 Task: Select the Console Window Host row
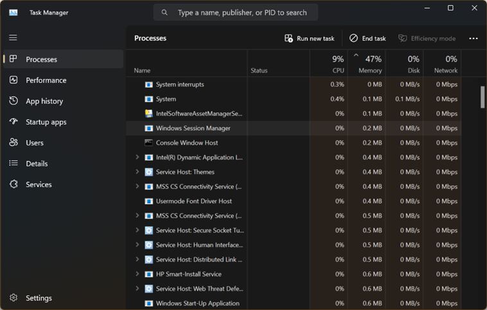tap(294, 143)
